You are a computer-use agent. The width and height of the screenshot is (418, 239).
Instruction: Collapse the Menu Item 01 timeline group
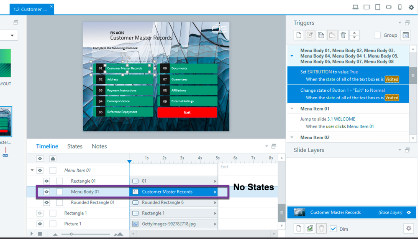point(32,170)
